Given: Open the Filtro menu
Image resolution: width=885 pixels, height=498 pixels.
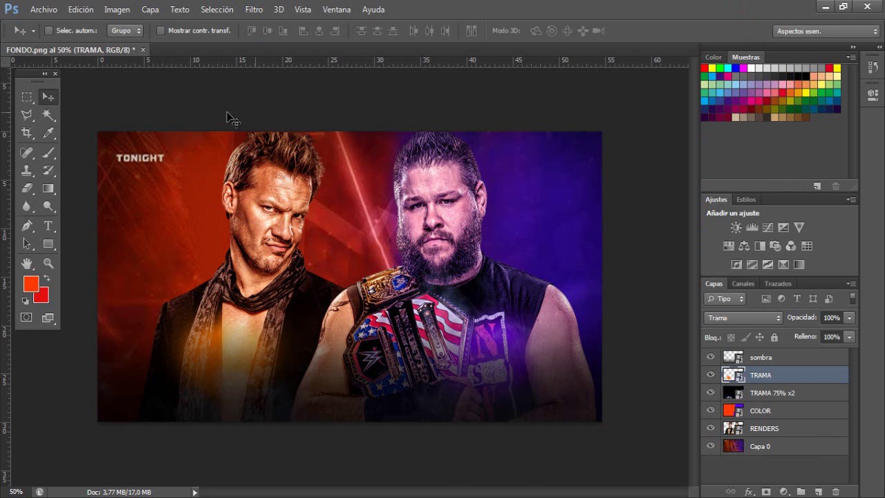Looking at the screenshot, I should click(254, 10).
